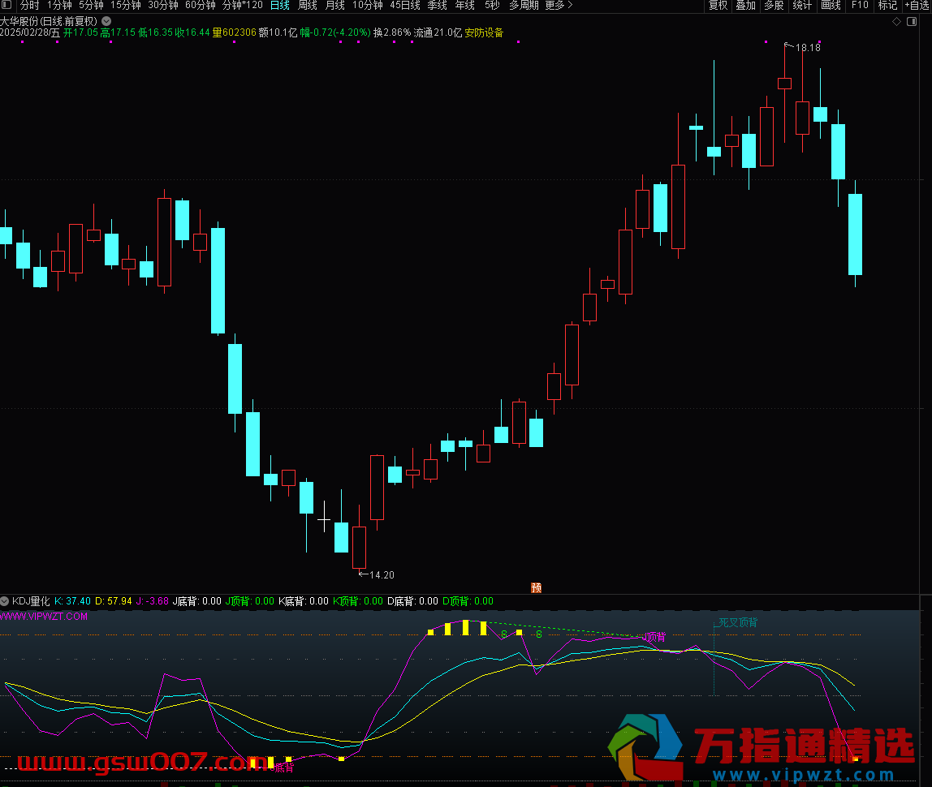Click the 安防设备 sector link
Viewport: 932px width, 787px height.
(x=484, y=33)
